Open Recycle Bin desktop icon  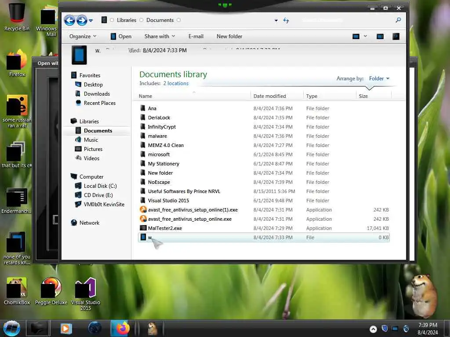click(17, 17)
